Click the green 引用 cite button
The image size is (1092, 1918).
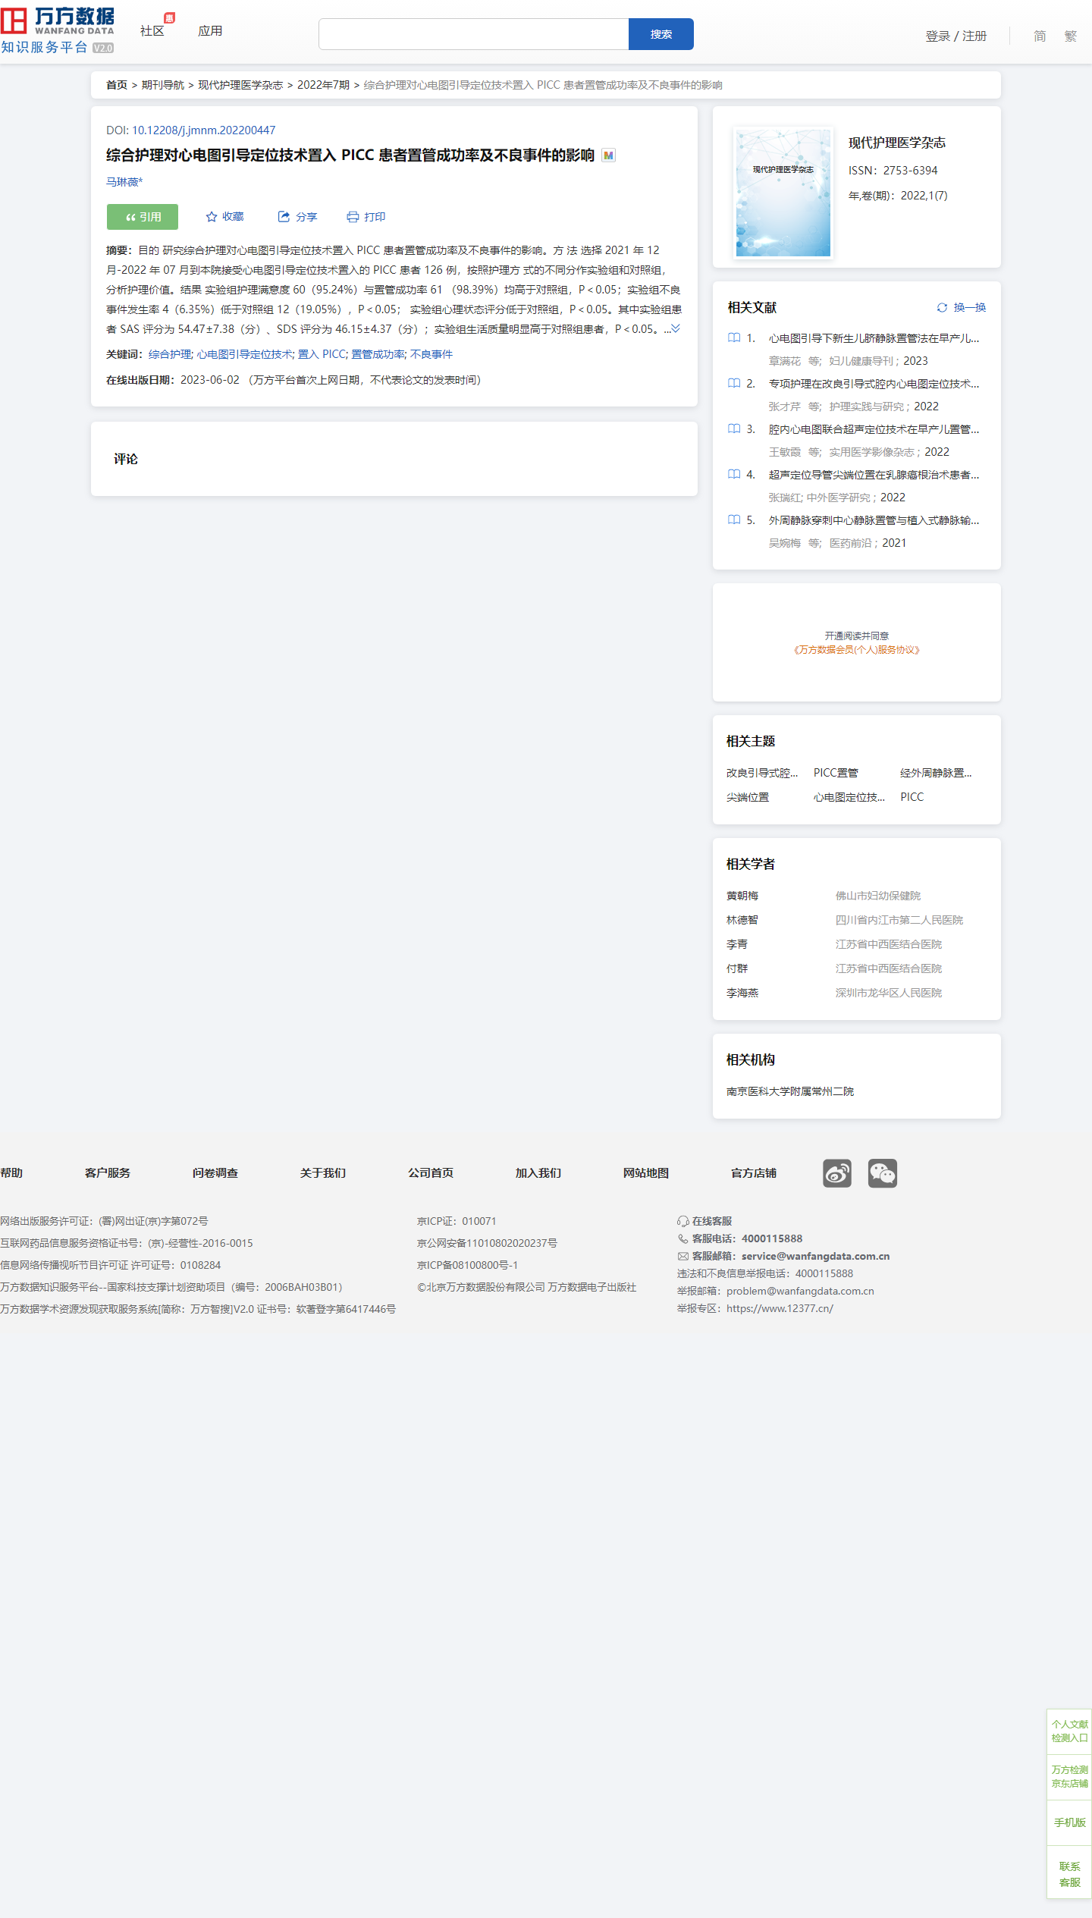tap(143, 217)
